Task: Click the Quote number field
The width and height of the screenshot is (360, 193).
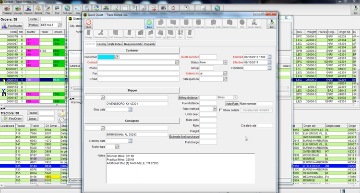Action: click(x=208, y=57)
